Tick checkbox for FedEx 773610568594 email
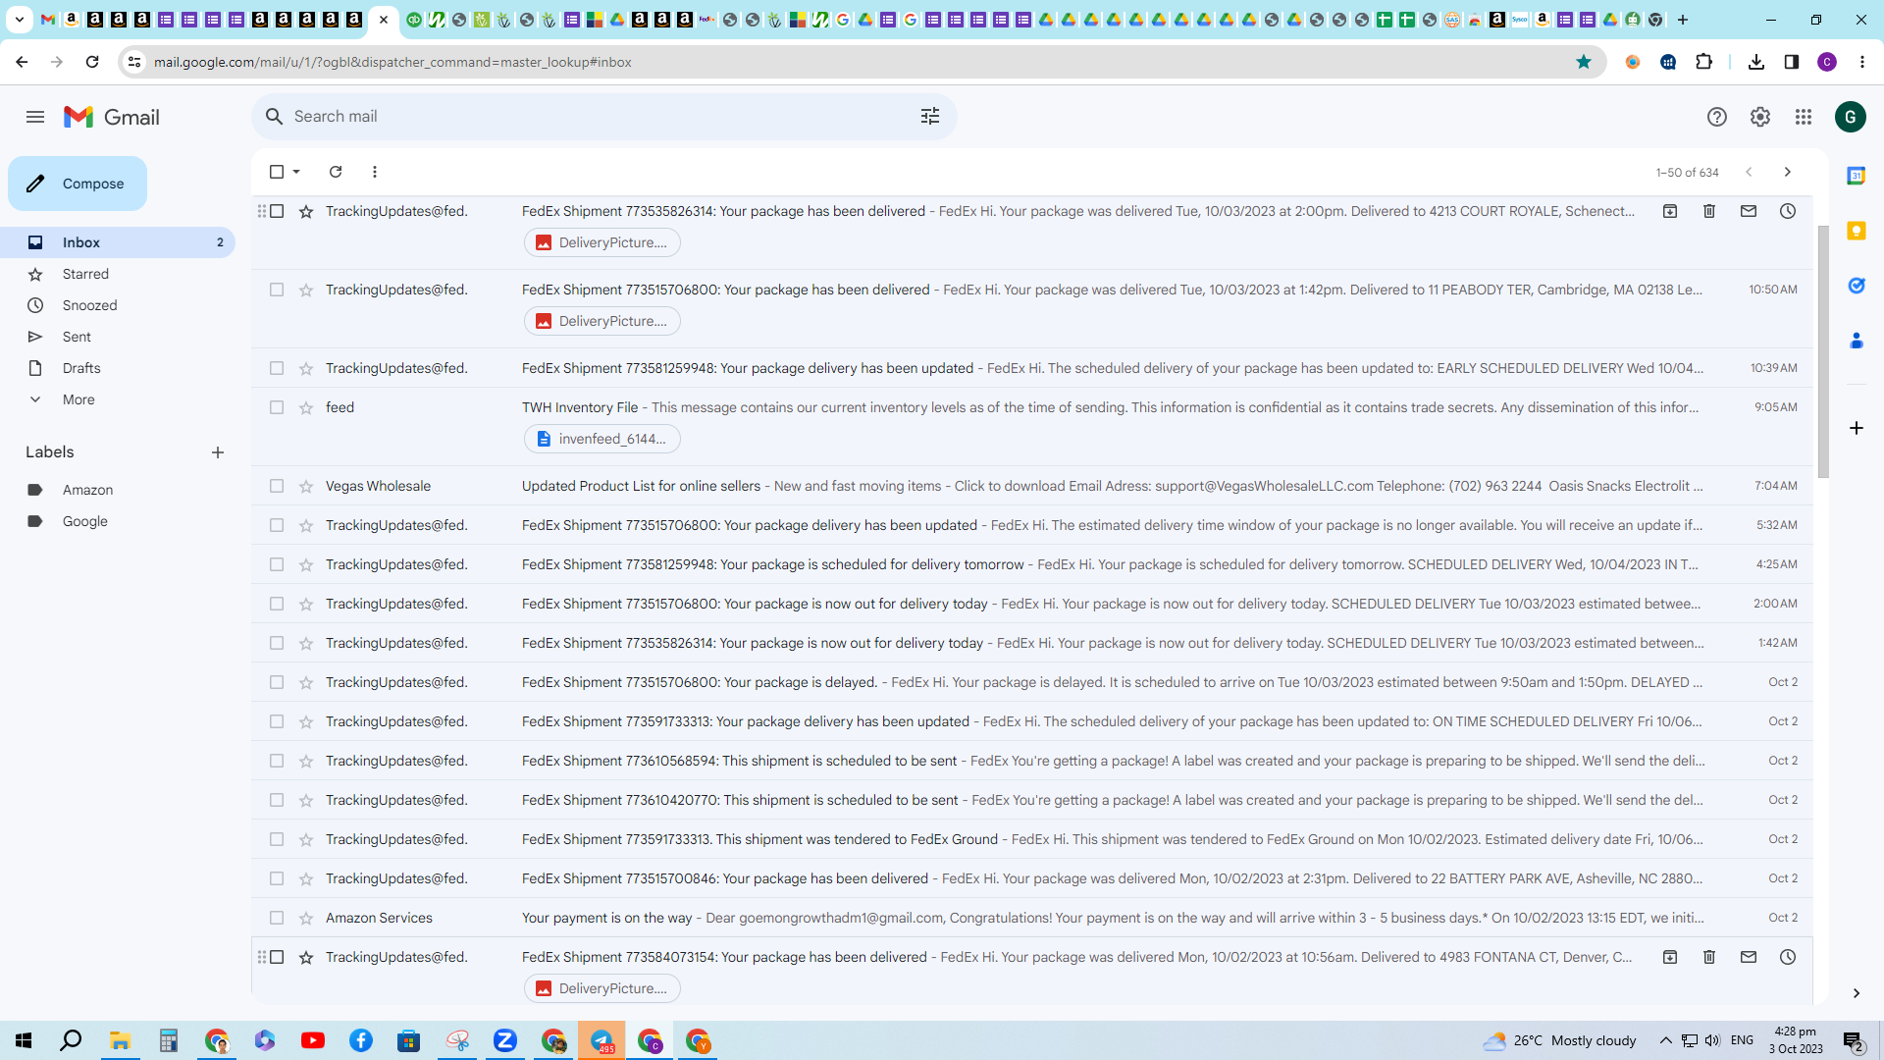Image resolution: width=1884 pixels, height=1060 pixels. (x=277, y=761)
